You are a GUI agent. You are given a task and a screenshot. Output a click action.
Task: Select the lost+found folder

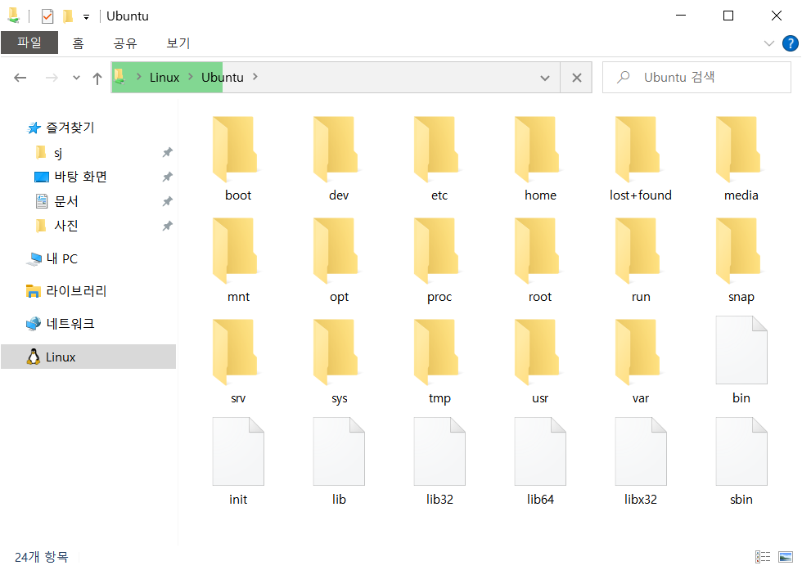[x=640, y=159]
